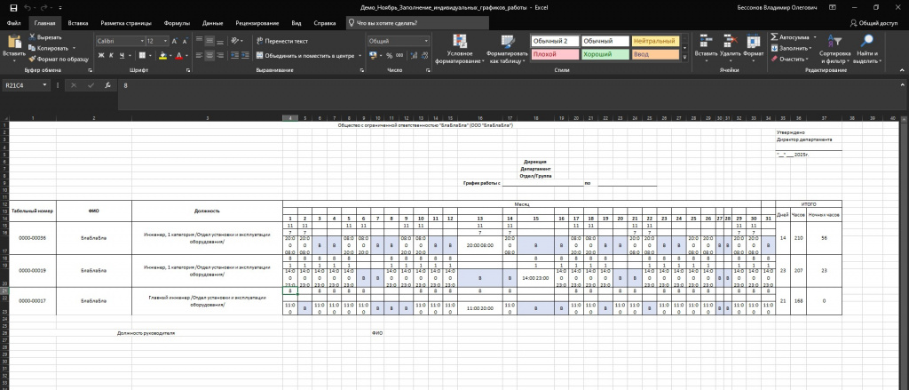Open Очистить clear dropdown
Viewport: 909px width, 390px height.
[x=791, y=59]
